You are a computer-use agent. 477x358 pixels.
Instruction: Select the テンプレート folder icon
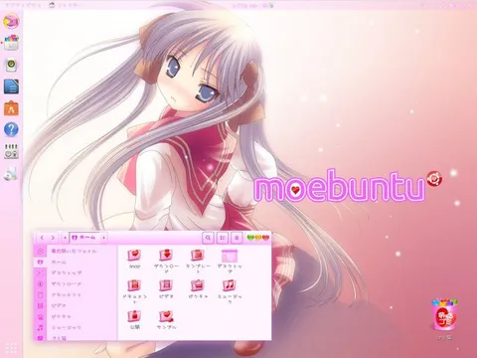[198, 256]
